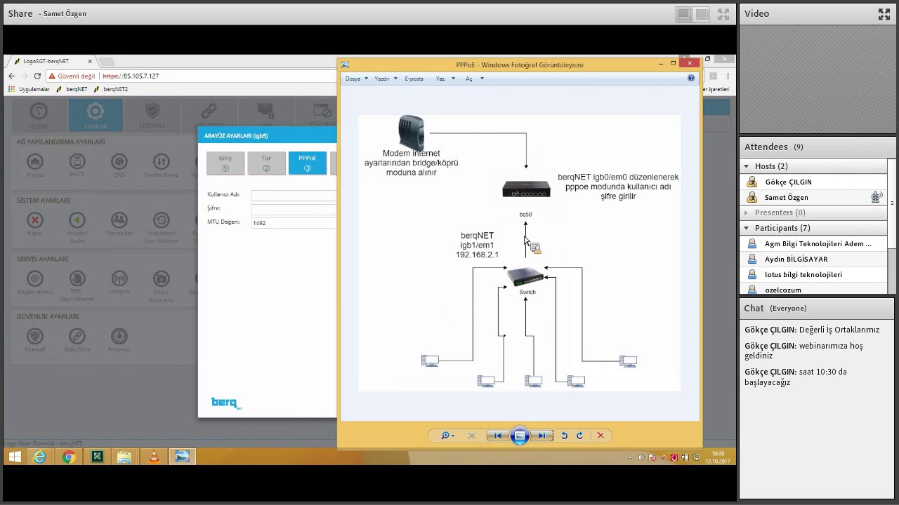Delete the image with red X
Image resolution: width=899 pixels, height=505 pixels.
coord(601,436)
